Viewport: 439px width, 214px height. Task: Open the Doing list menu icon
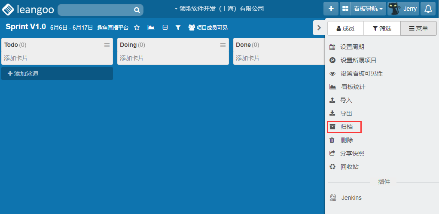coord(223,45)
